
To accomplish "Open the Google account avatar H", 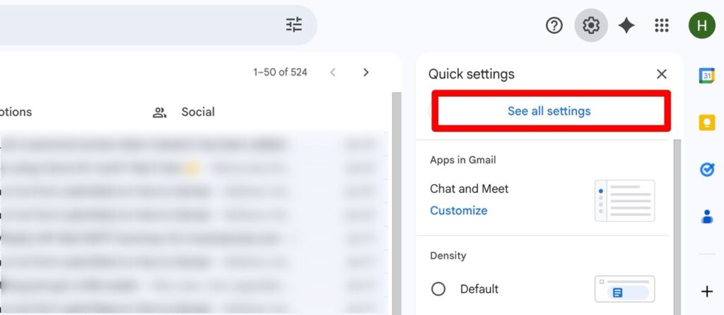I will click(x=702, y=25).
